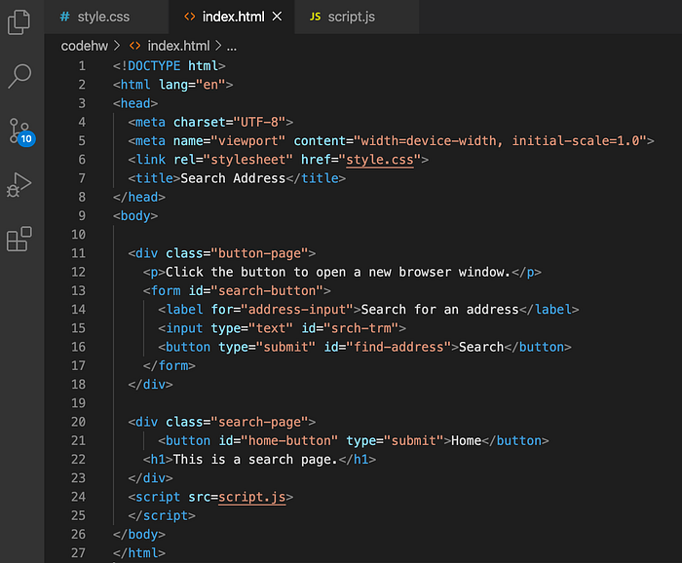
Task: Open the Explorer view in activity bar
Action: coord(19,22)
